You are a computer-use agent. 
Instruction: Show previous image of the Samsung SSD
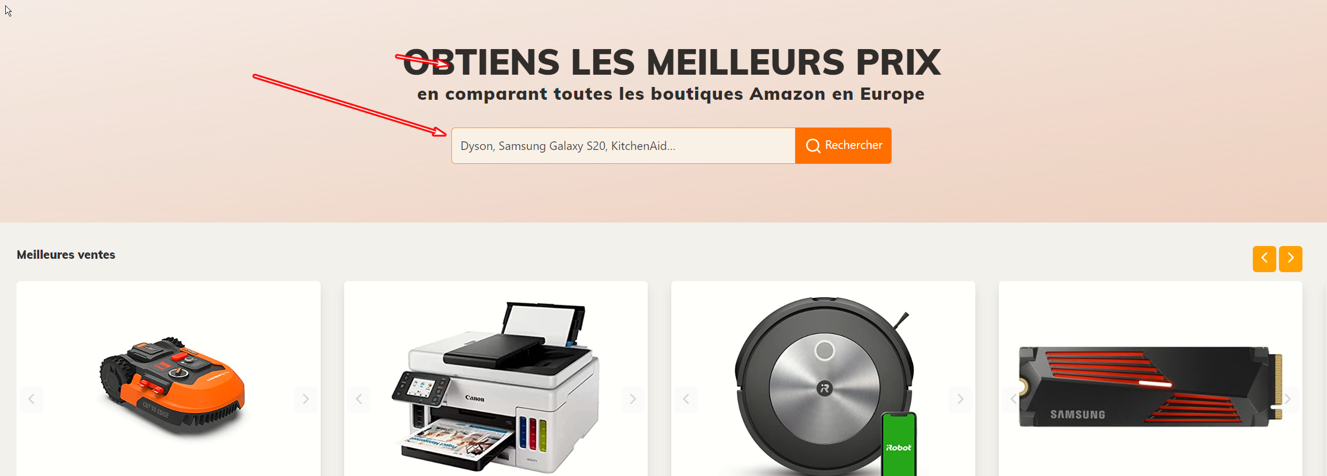(x=1013, y=399)
